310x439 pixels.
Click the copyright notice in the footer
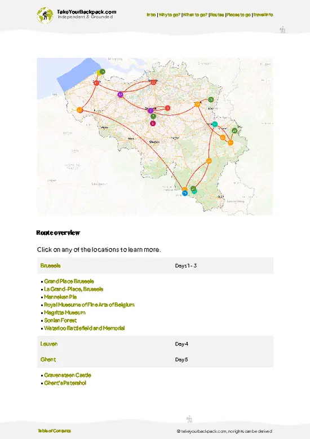224,432
